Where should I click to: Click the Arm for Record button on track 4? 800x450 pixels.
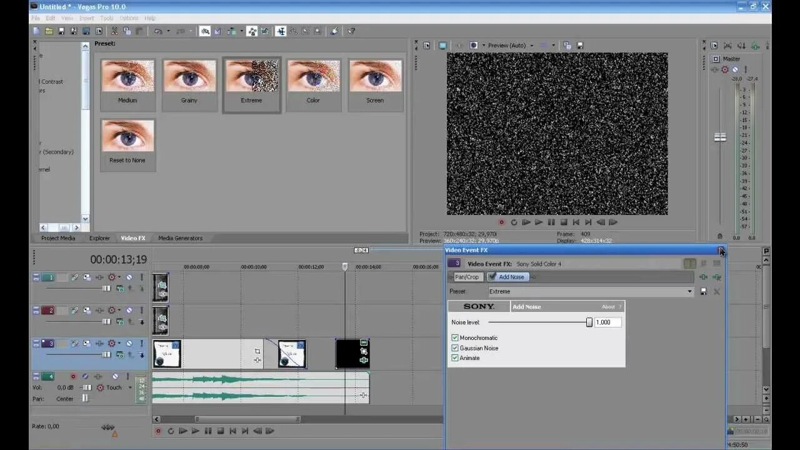tap(73, 377)
